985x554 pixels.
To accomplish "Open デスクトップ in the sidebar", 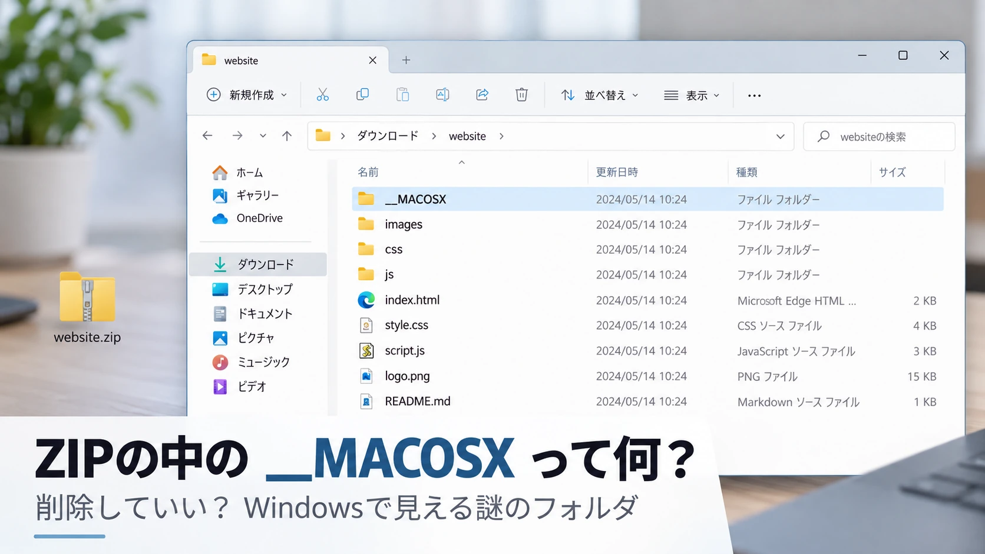I will (x=252, y=289).
